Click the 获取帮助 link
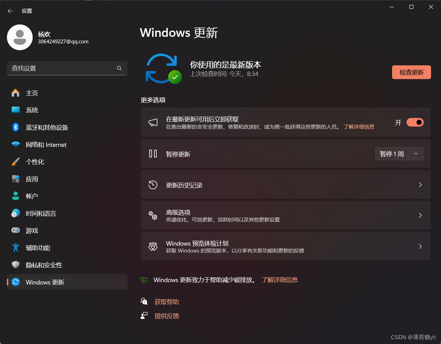441x344 pixels. tap(167, 302)
